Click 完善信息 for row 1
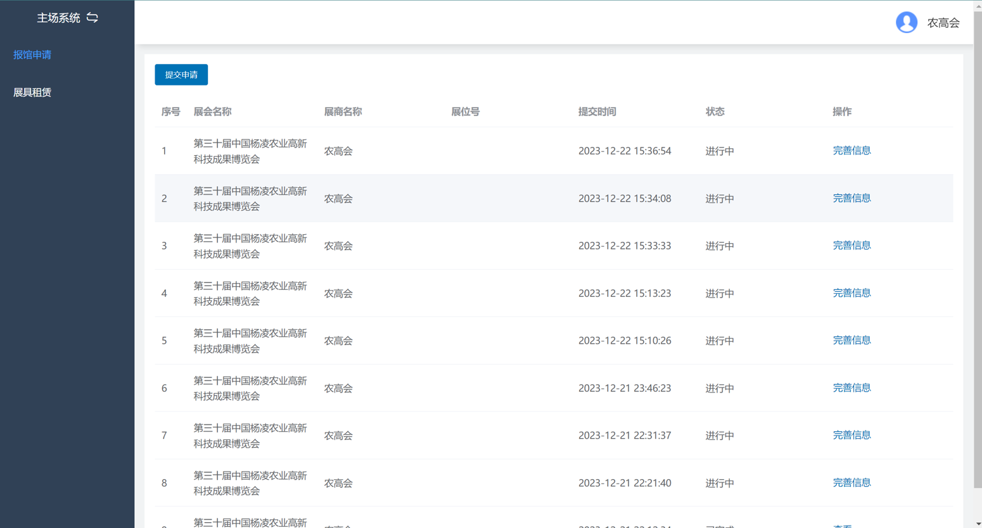 851,151
